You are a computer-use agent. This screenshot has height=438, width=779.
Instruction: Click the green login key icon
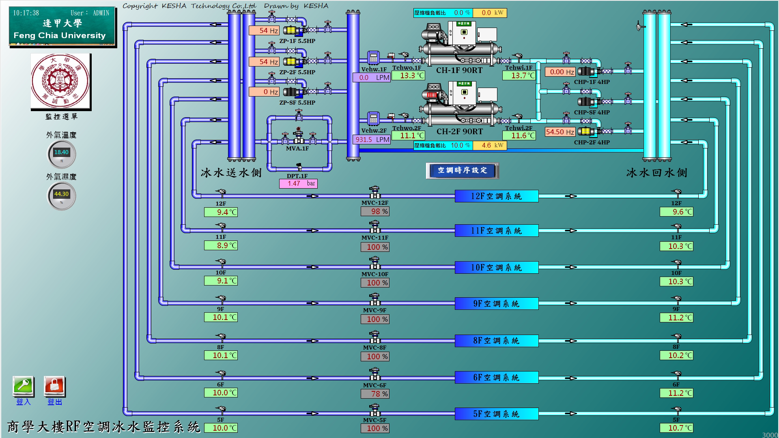(23, 386)
